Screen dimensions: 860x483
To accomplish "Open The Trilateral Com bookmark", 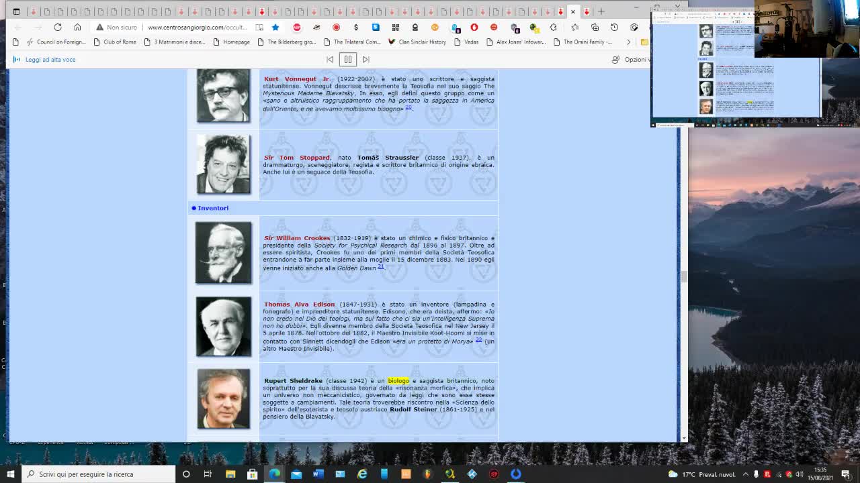I will 352,42.
